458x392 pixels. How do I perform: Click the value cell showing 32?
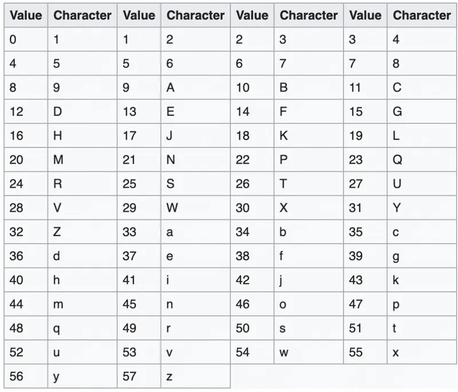(x=26, y=232)
